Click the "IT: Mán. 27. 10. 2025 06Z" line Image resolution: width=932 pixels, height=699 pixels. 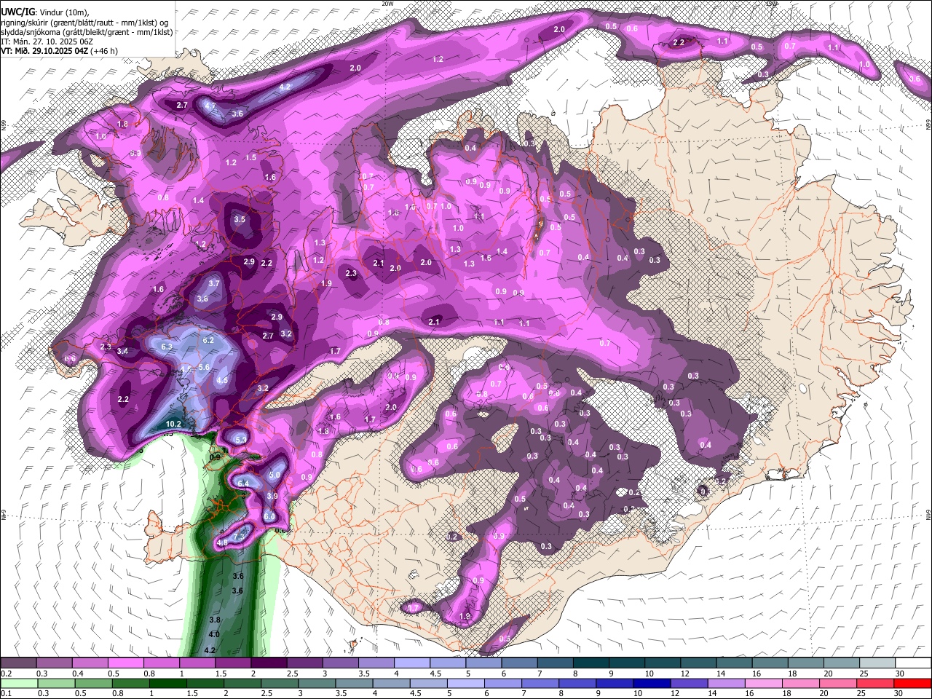[x=47, y=42]
